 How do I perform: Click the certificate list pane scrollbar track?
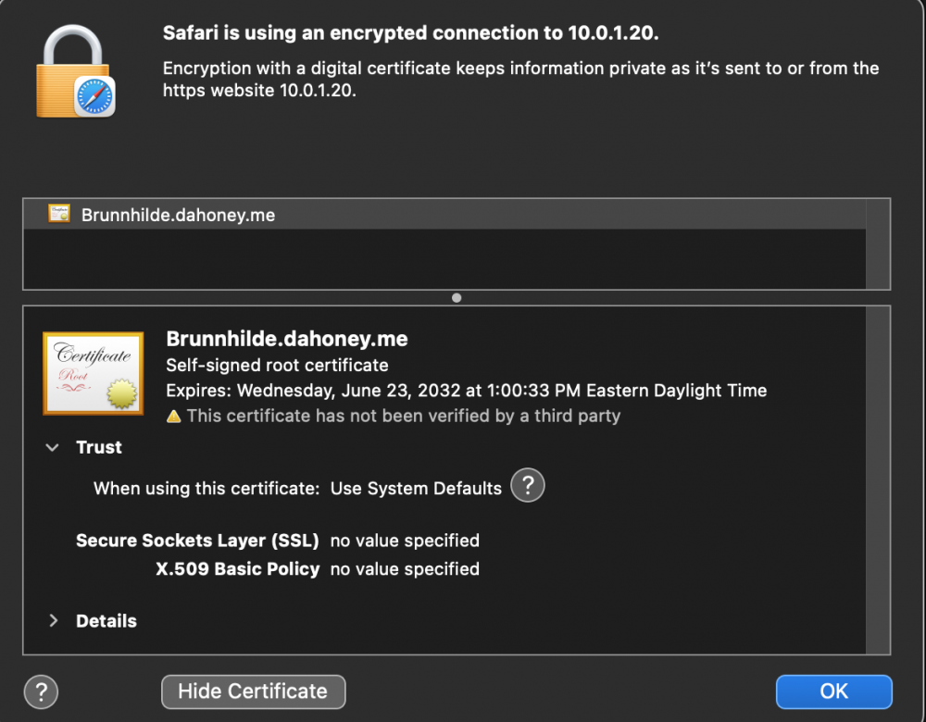tap(878, 243)
